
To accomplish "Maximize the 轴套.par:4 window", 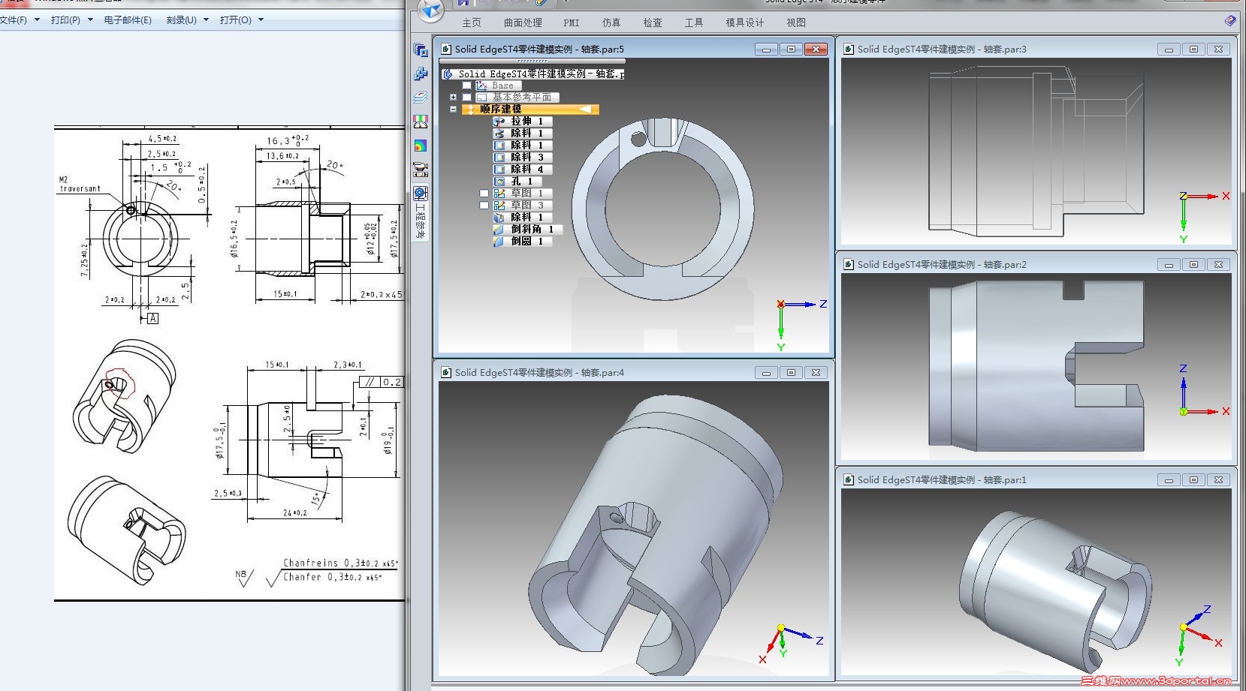I will coord(791,372).
